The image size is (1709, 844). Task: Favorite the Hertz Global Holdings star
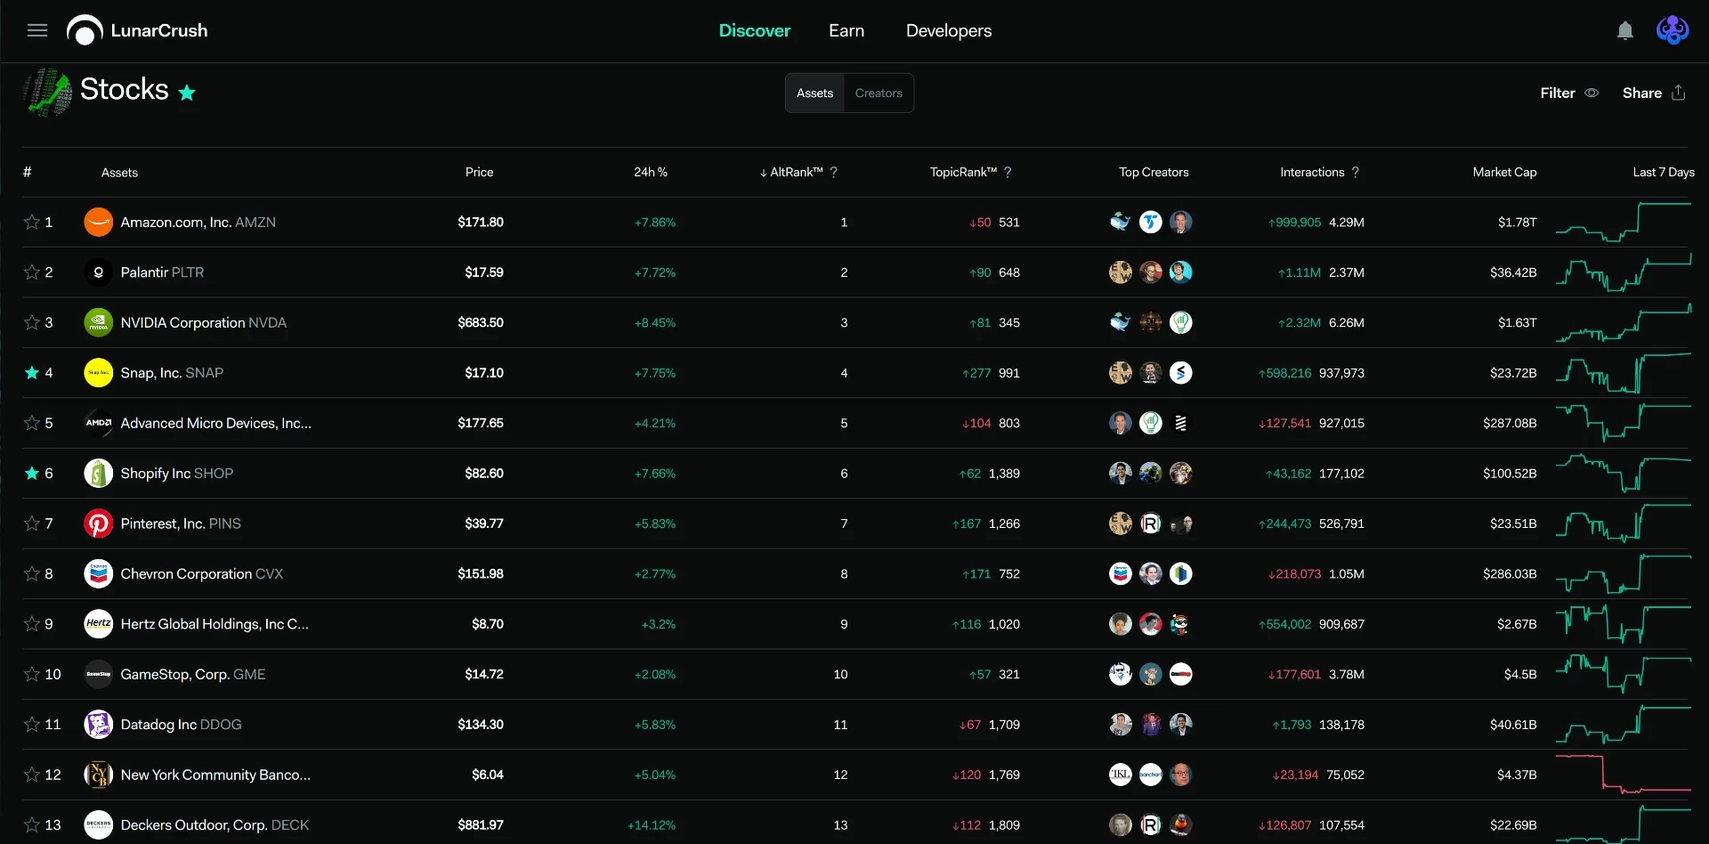[32, 624]
